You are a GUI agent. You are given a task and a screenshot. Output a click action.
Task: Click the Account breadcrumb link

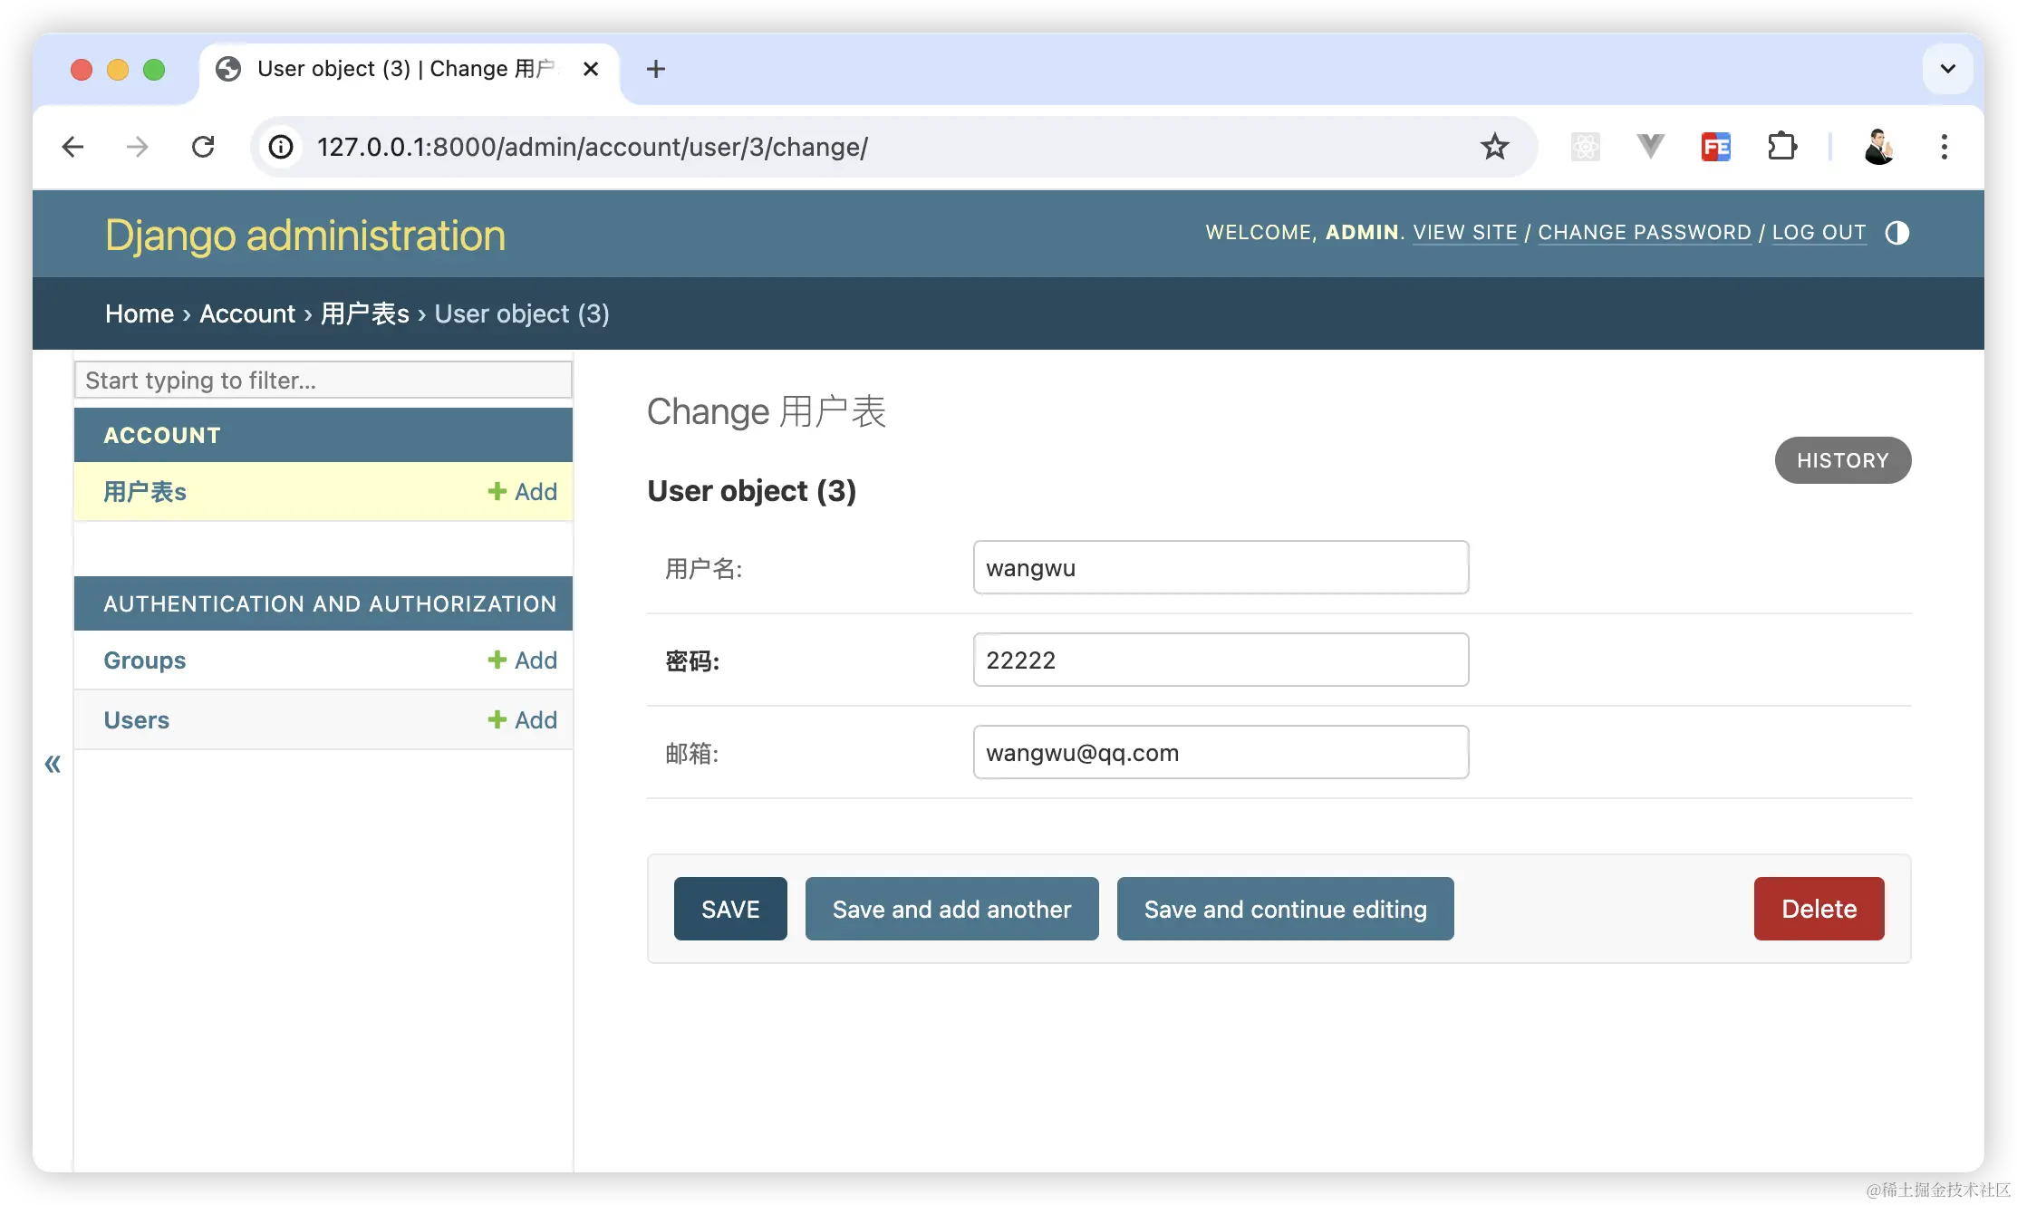(246, 313)
